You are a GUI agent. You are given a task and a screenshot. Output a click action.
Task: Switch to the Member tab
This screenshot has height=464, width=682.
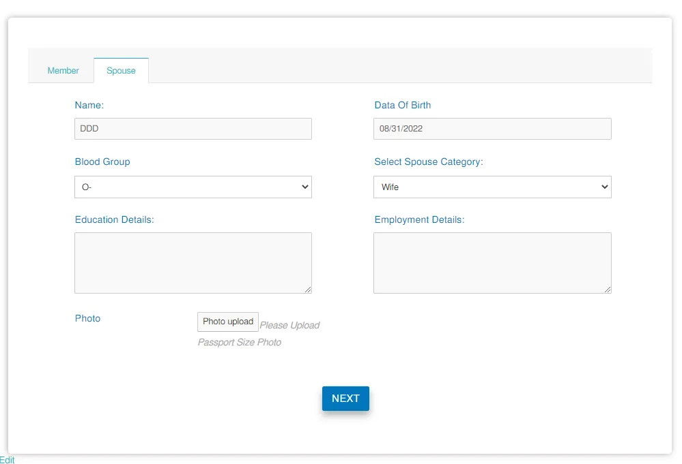pyautogui.click(x=63, y=70)
